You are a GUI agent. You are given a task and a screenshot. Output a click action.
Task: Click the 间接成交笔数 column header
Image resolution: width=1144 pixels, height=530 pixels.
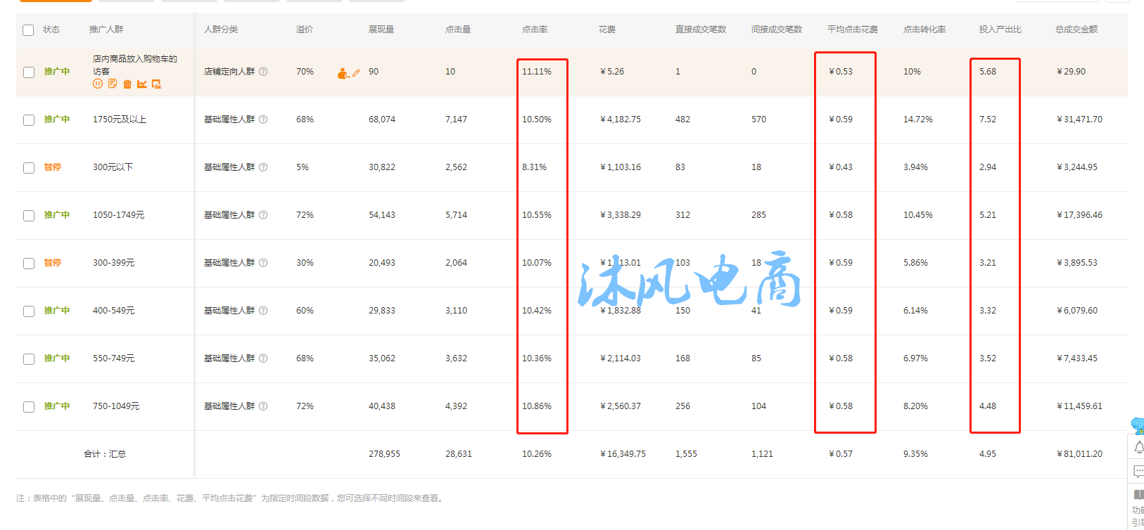click(777, 30)
